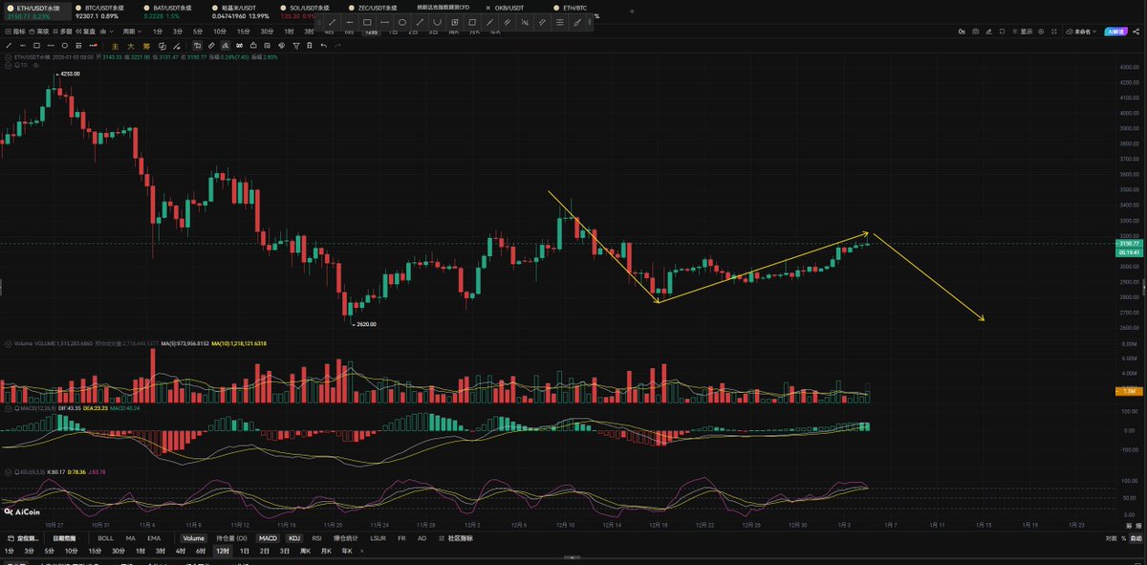Open chart settings gear icon
1147x565 pixels.
click(1041, 32)
